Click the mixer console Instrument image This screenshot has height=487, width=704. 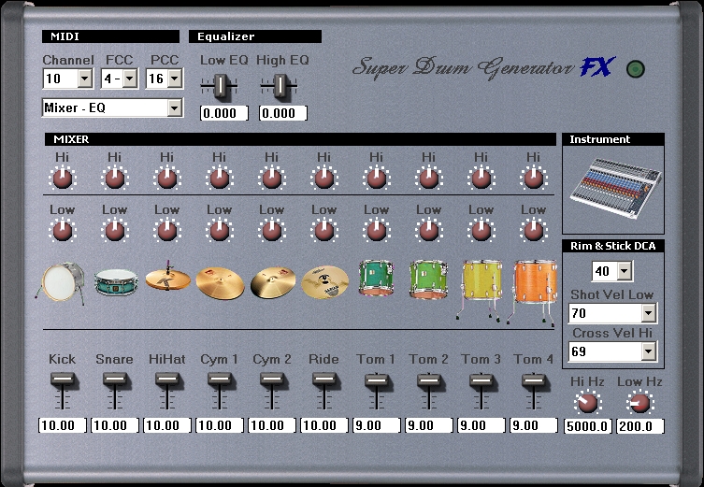pos(615,189)
